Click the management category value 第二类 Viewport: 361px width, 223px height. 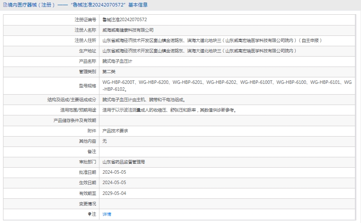109,72
